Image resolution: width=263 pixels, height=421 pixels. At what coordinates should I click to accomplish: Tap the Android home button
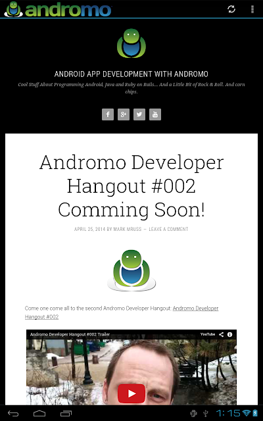pyautogui.click(x=39, y=413)
